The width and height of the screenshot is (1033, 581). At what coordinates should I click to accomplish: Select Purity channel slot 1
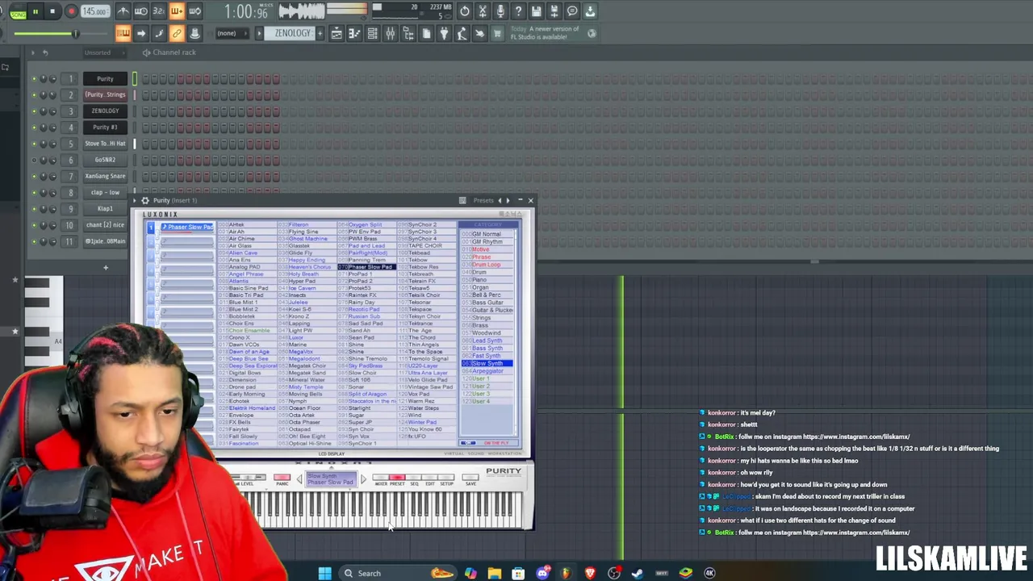click(x=150, y=228)
